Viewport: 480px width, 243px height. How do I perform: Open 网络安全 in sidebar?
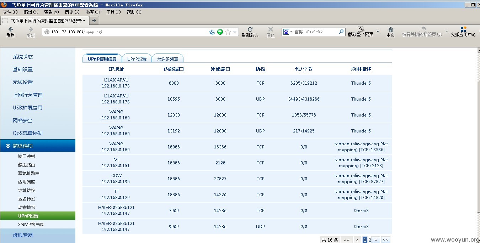[23, 120]
